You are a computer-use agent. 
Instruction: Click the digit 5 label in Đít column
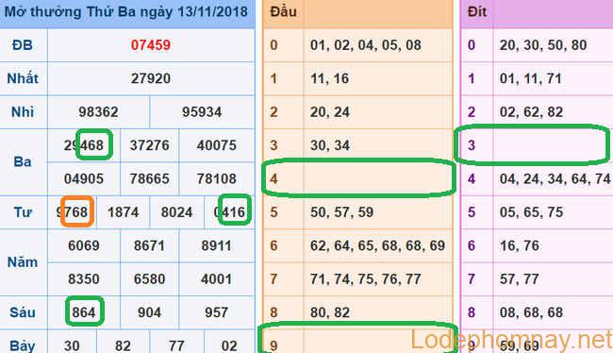[x=472, y=212]
